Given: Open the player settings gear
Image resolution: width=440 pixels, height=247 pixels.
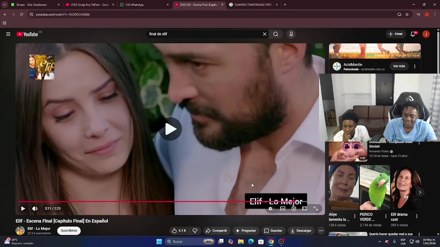Looking at the screenshot, I should pyautogui.click(x=294, y=209).
